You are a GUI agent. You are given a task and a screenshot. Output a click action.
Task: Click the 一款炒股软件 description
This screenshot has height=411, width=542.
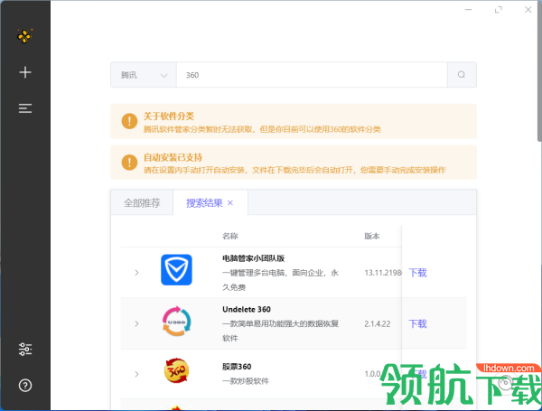pyautogui.click(x=246, y=381)
